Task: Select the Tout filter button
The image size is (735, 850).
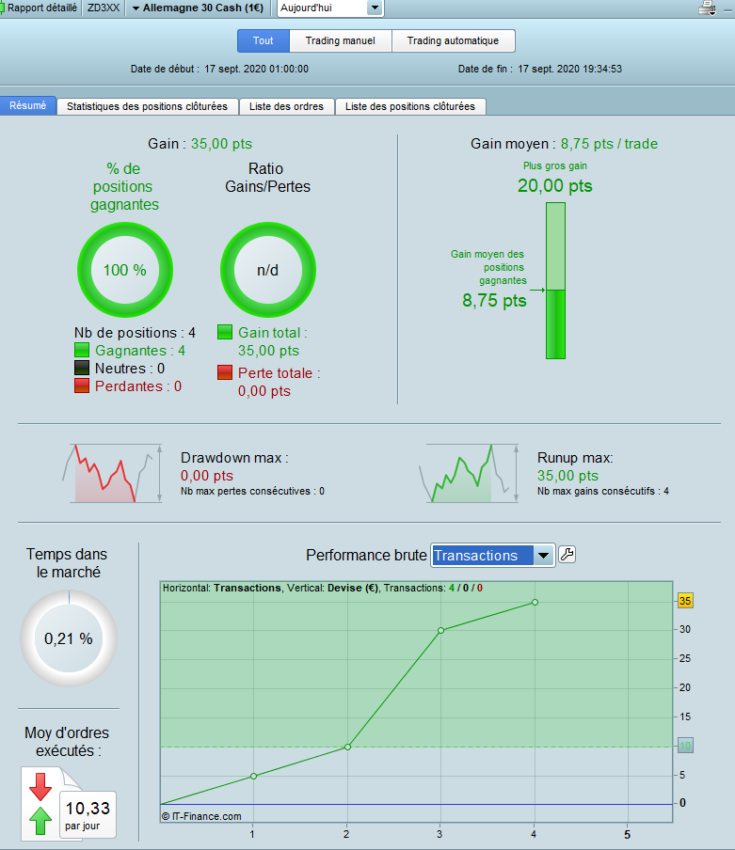Action: pyautogui.click(x=264, y=40)
